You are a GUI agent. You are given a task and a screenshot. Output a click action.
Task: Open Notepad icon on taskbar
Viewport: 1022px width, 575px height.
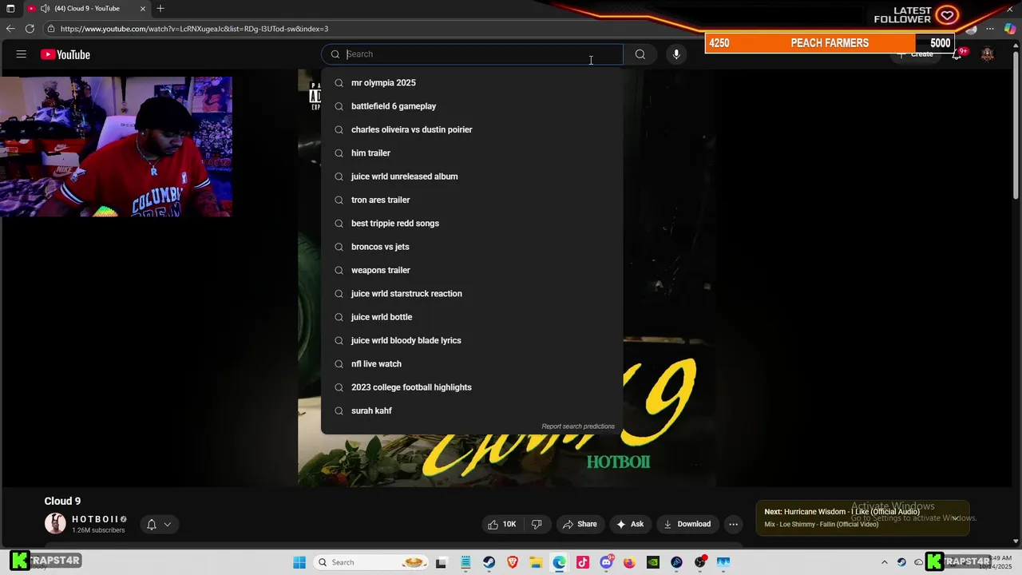tap(465, 562)
